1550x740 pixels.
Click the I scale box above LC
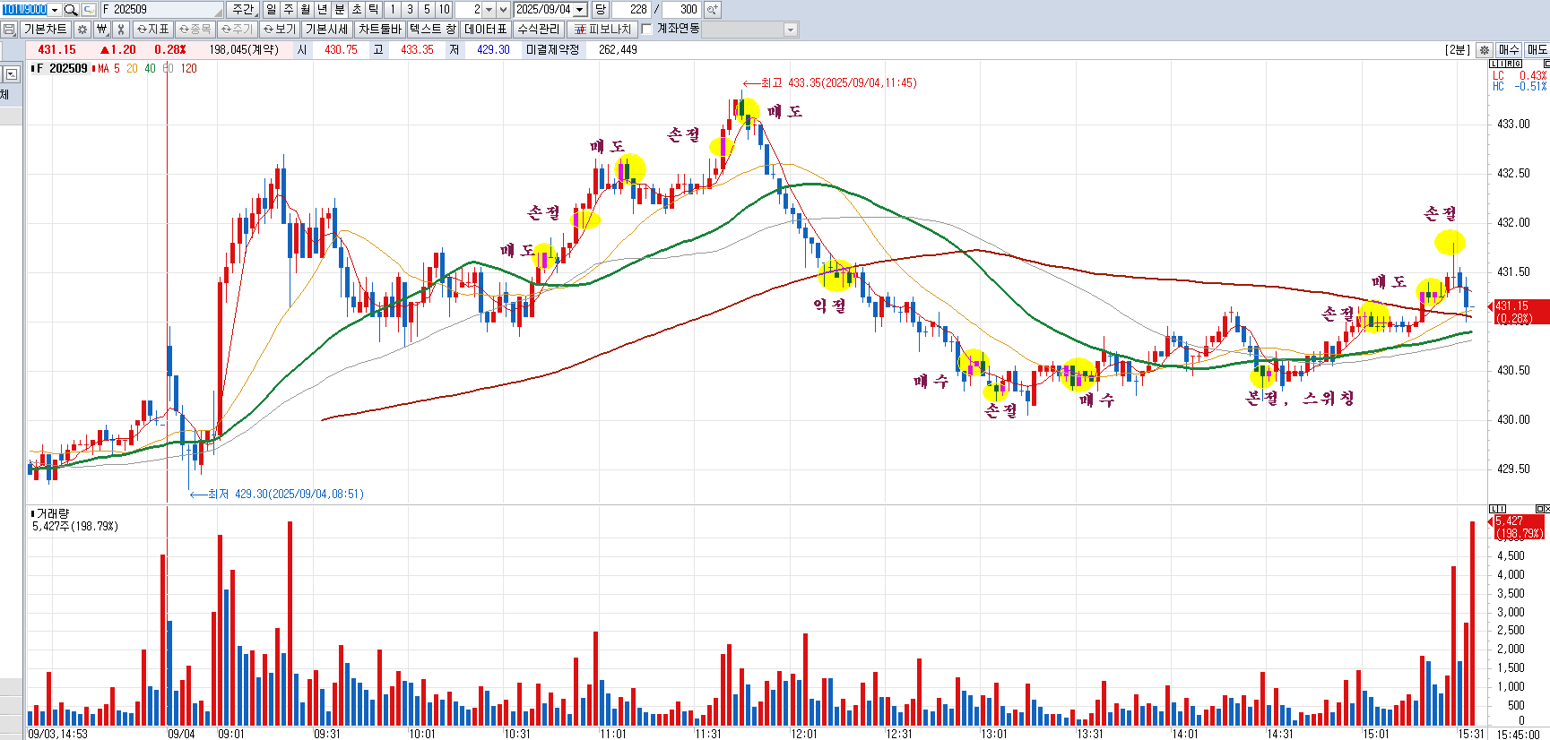point(1502,65)
